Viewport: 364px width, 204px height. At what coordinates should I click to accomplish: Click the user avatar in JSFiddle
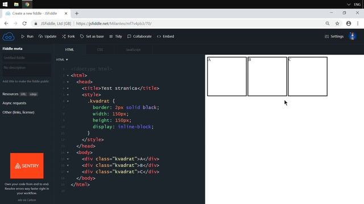[x=353, y=36]
